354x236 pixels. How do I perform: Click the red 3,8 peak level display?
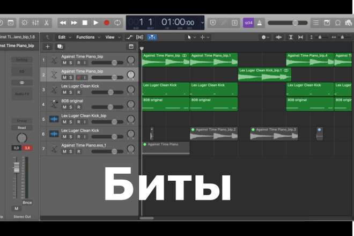27,148
